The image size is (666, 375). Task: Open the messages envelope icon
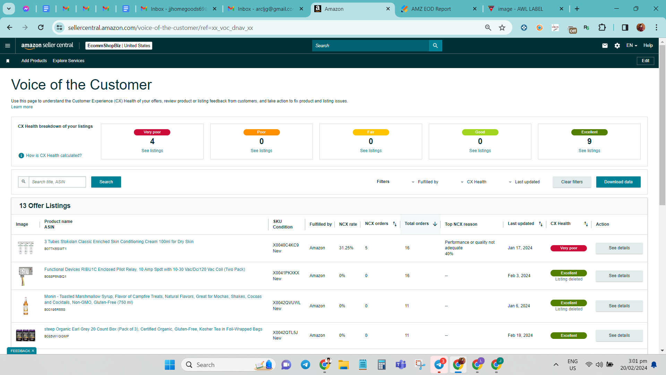pos(605,45)
